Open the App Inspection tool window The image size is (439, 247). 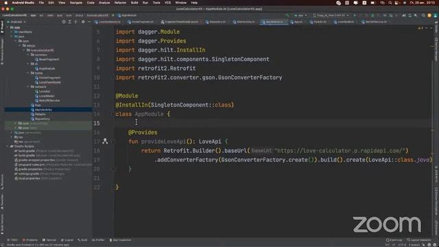point(120,240)
